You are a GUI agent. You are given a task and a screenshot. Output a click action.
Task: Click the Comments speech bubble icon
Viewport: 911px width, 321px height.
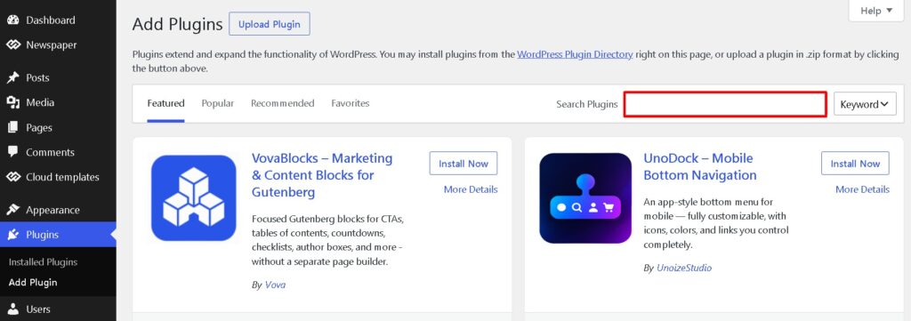tap(12, 152)
